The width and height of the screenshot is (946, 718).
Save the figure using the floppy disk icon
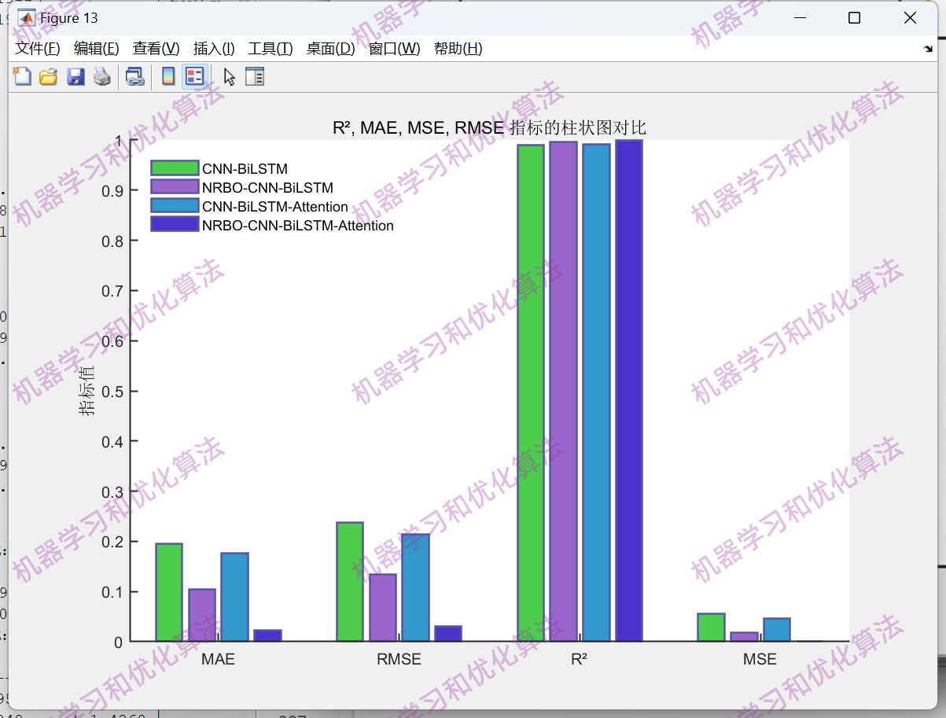pos(75,76)
